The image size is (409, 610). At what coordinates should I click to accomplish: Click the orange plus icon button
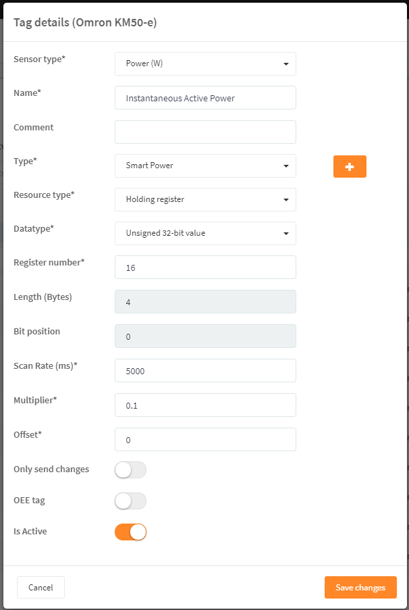[x=350, y=166]
